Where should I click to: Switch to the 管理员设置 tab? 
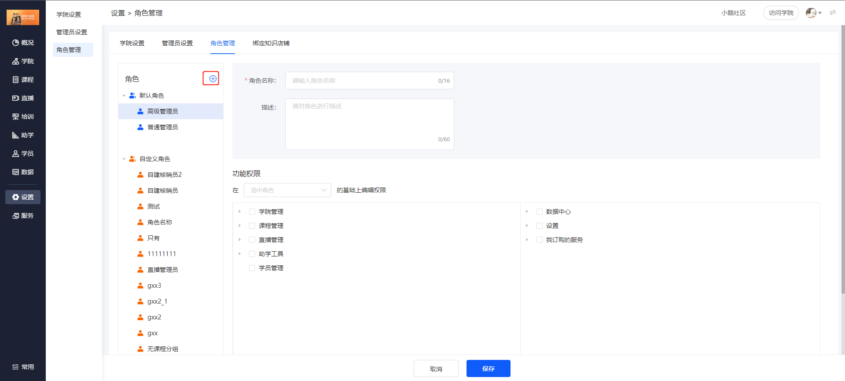click(x=177, y=43)
